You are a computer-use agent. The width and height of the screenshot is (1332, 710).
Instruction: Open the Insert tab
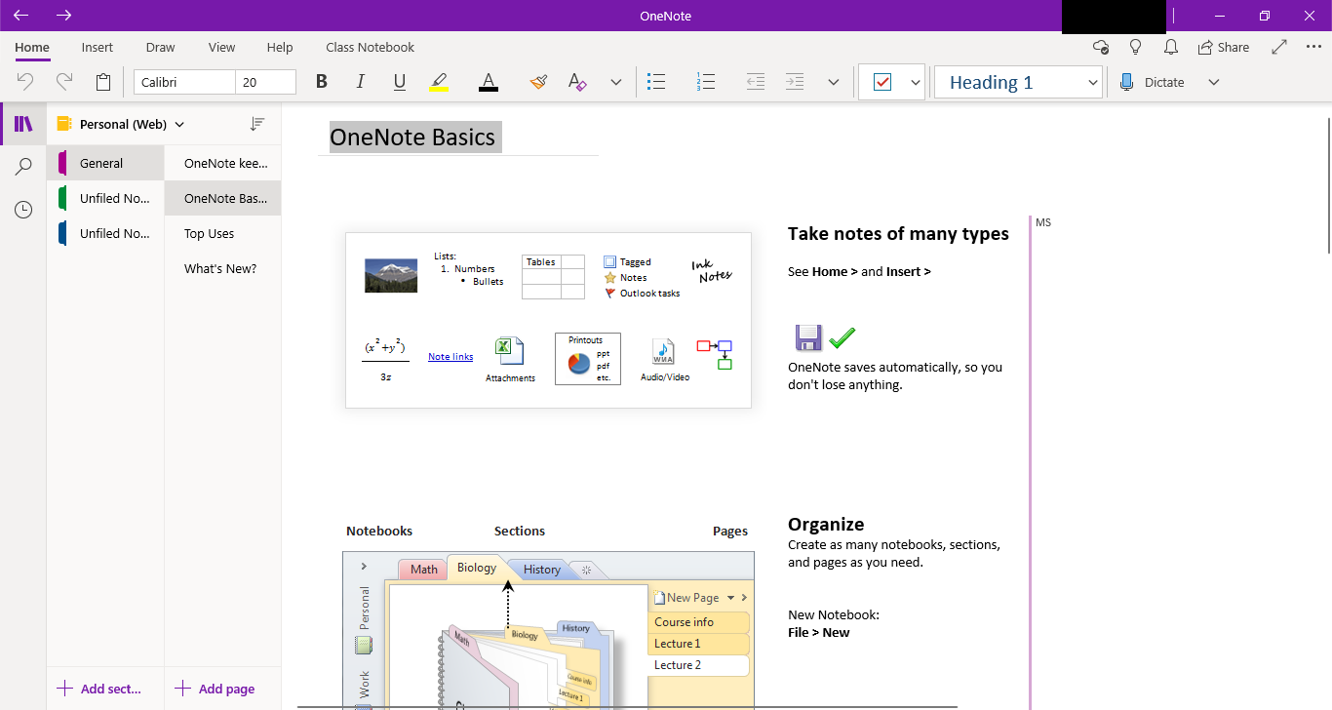[x=98, y=47]
